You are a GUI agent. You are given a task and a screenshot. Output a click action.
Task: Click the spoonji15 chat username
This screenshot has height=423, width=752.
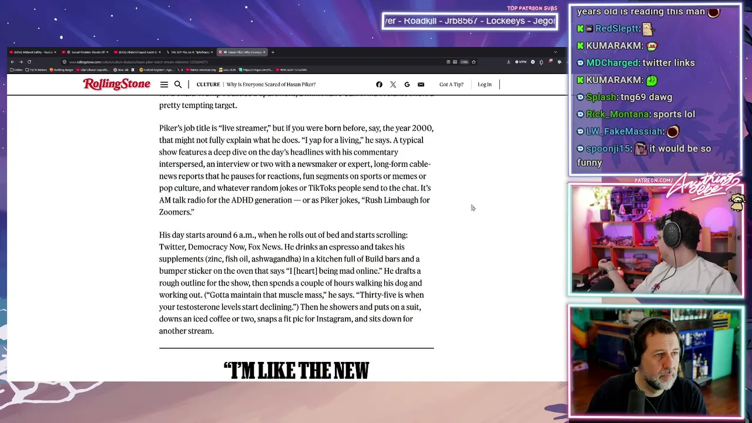click(x=609, y=149)
